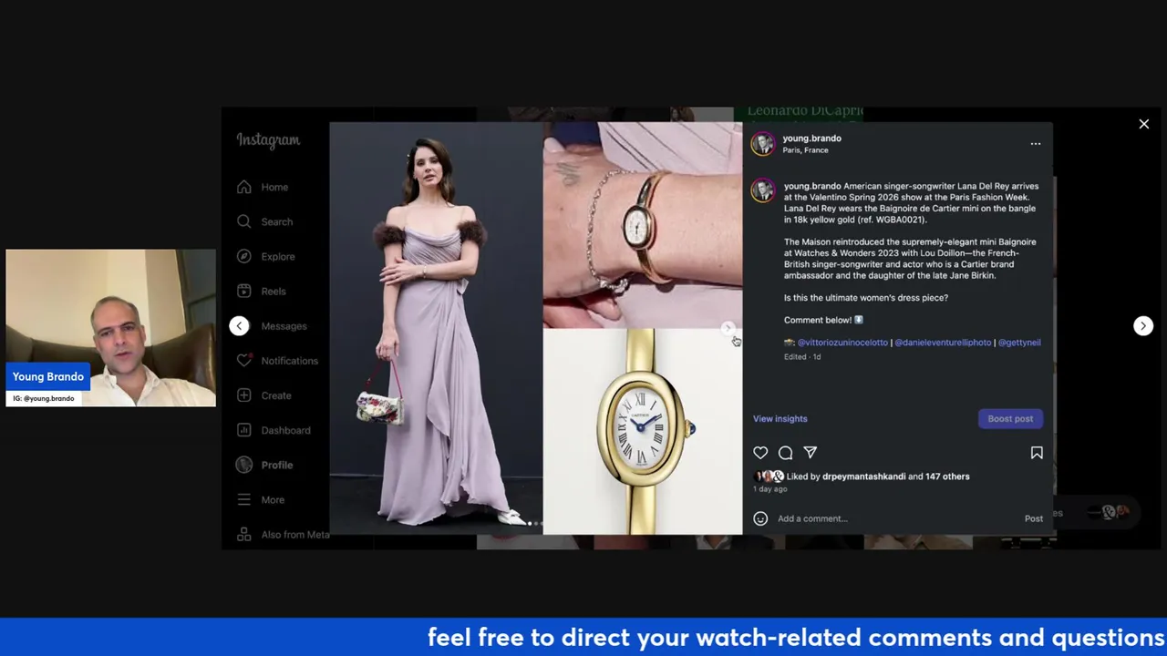Image resolution: width=1167 pixels, height=656 pixels.
Task: Click the Also from Meta label
Action: click(x=295, y=534)
